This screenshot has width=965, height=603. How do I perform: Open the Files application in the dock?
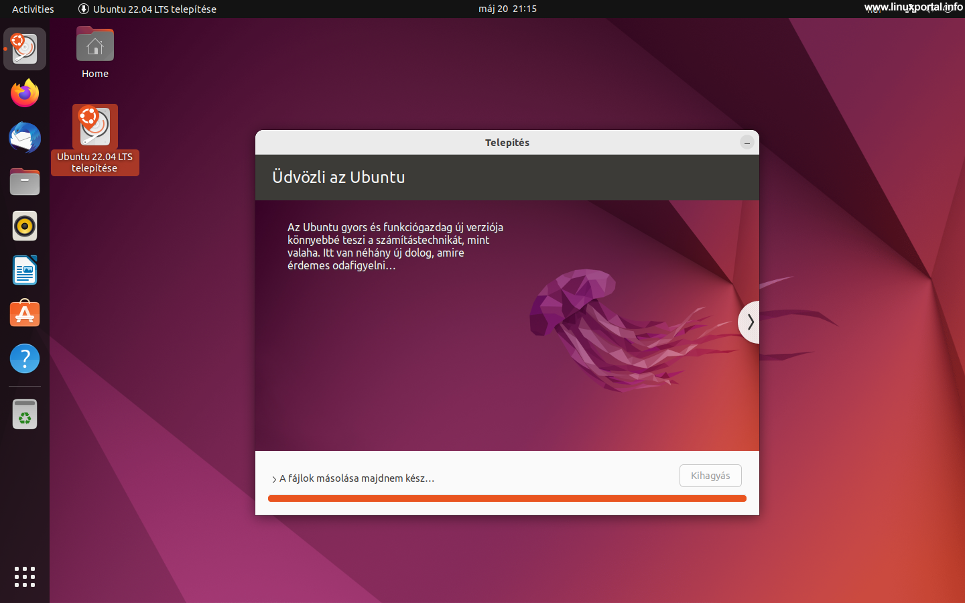point(24,182)
